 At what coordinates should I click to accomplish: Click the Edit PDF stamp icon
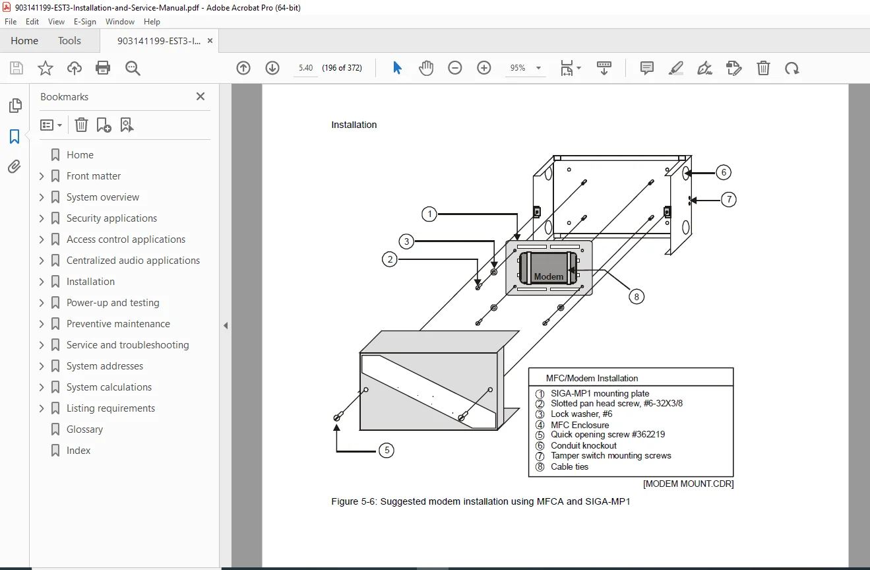(x=734, y=68)
